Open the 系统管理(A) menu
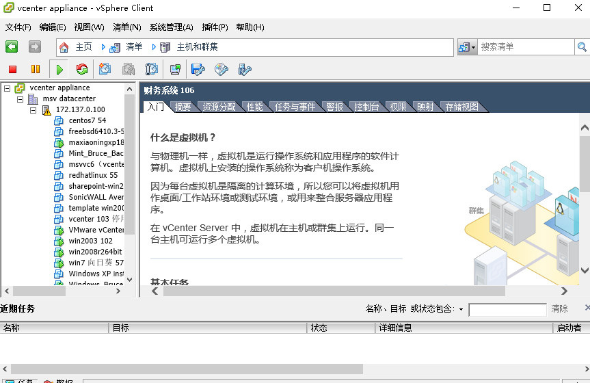Image resolution: width=590 pixels, height=383 pixels. pyautogui.click(x=171, y=27)
